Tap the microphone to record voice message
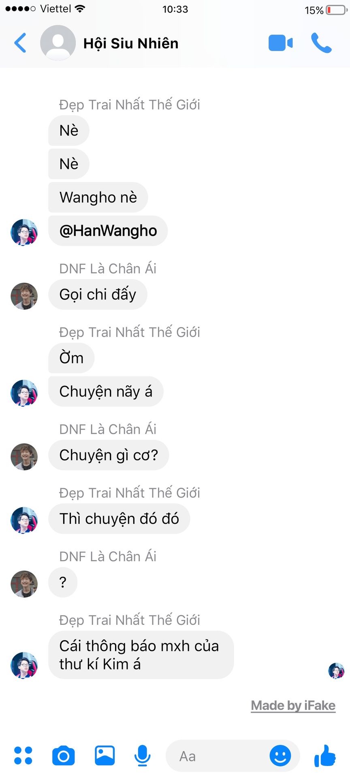Screen dimensions: 350x779 coord(142,755)
